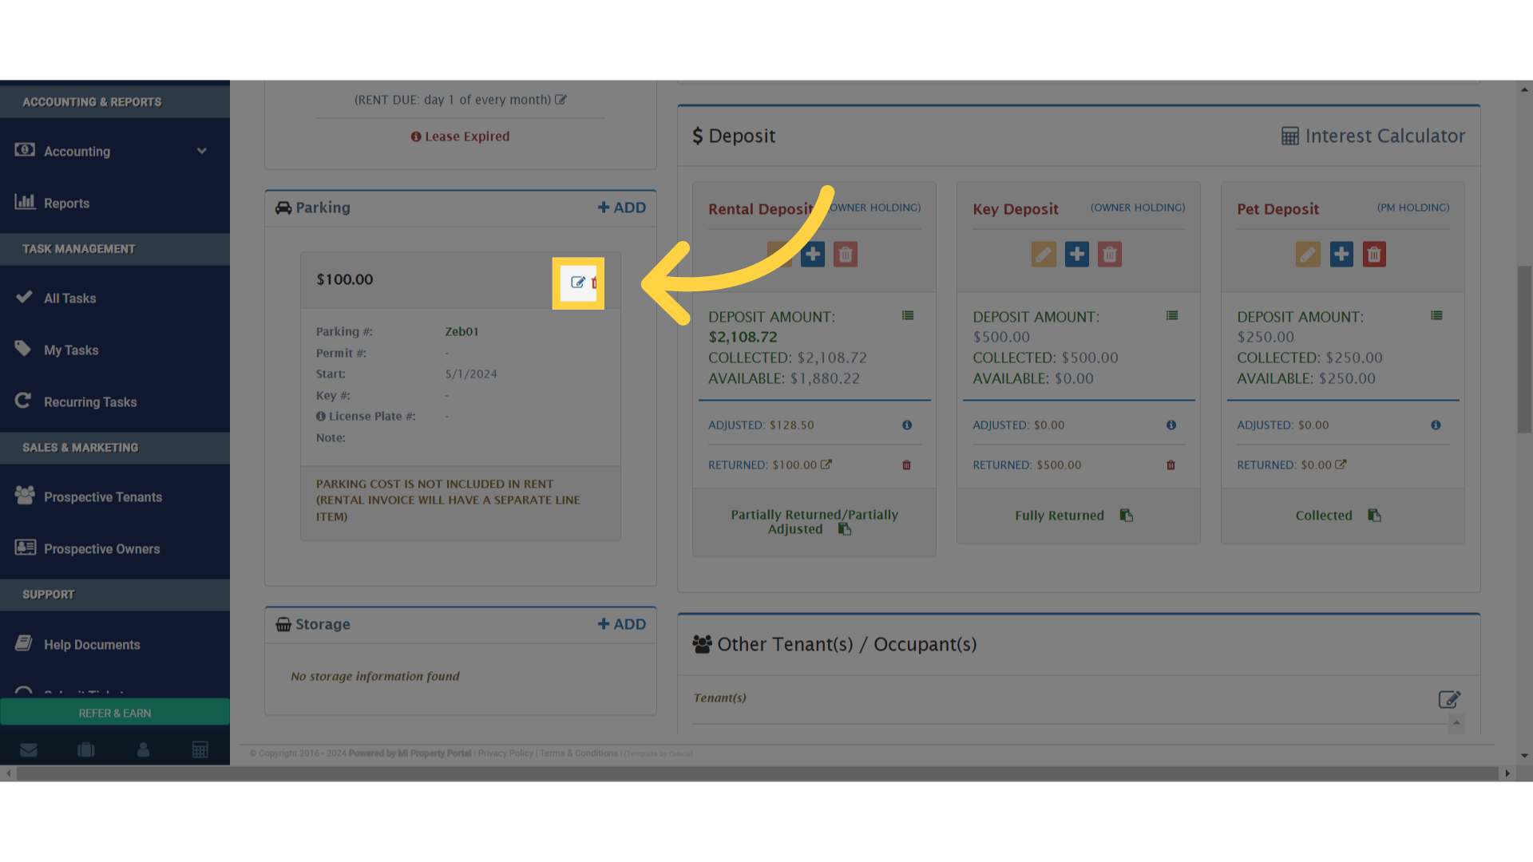The height and width of the screenshot is (862, 1533).
Task: Edit the Pet Deposit
Action: [1308, 254]
